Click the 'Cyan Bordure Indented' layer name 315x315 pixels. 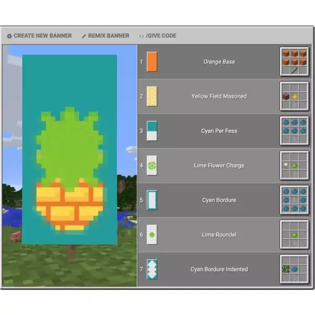[219, 269]
